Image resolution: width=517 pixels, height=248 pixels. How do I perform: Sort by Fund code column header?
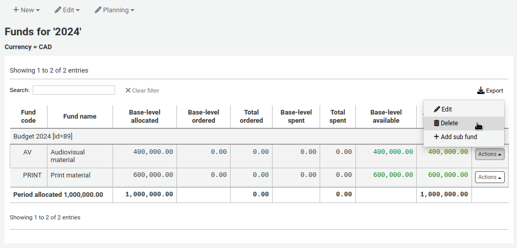(x=28, y=116)
